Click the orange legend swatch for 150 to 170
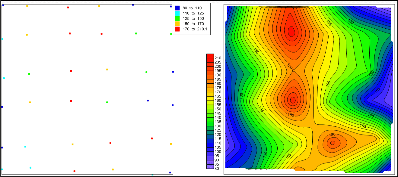The height and width of the screenshot is (177, 398). click(177, 24)
